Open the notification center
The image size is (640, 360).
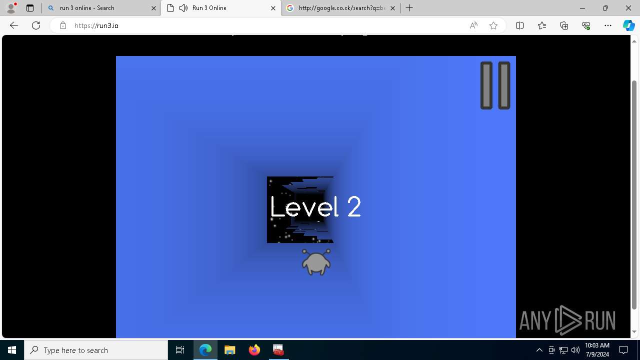point(623,350)
